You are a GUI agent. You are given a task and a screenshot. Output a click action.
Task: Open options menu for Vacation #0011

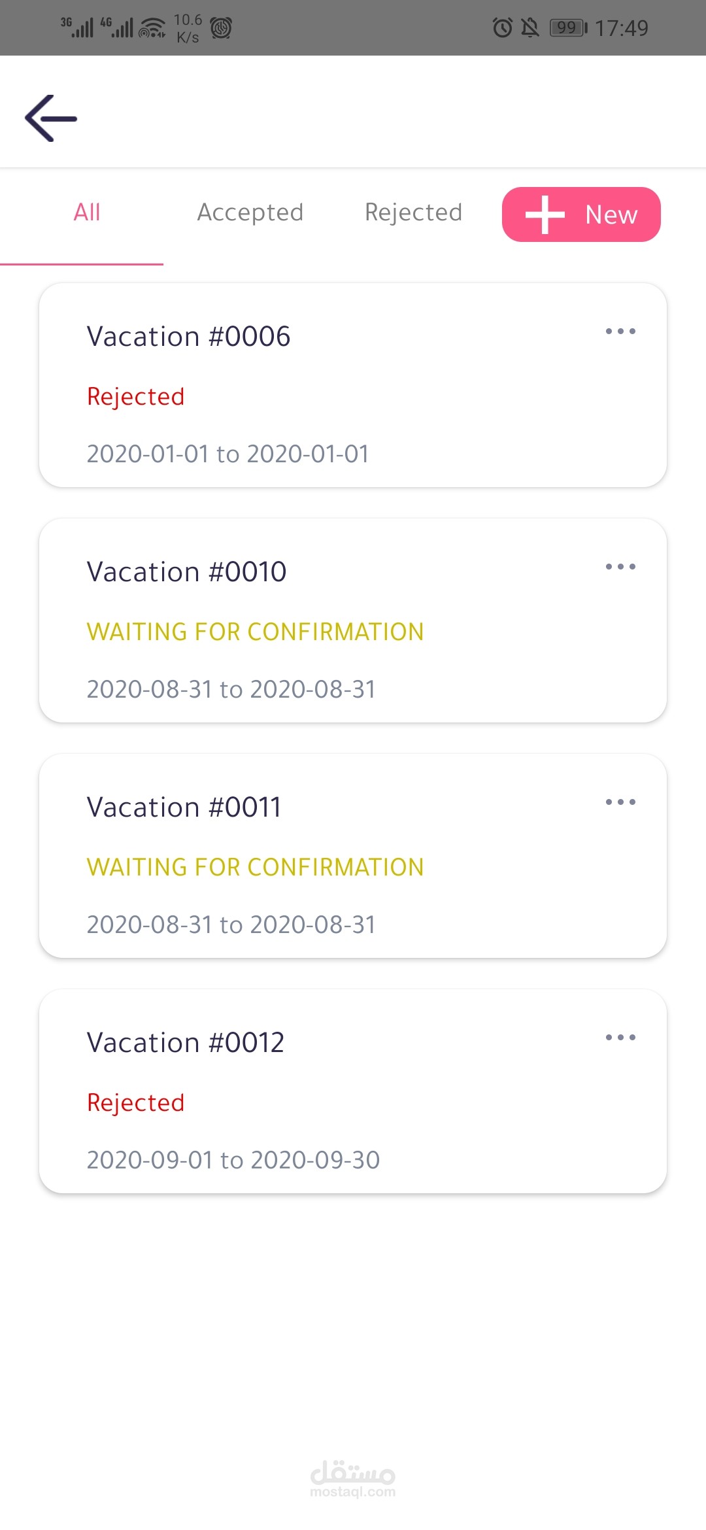click(620, 802)
